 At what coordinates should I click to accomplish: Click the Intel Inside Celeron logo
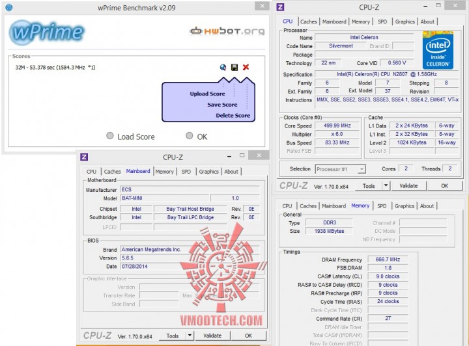click(x=438, y=50)
